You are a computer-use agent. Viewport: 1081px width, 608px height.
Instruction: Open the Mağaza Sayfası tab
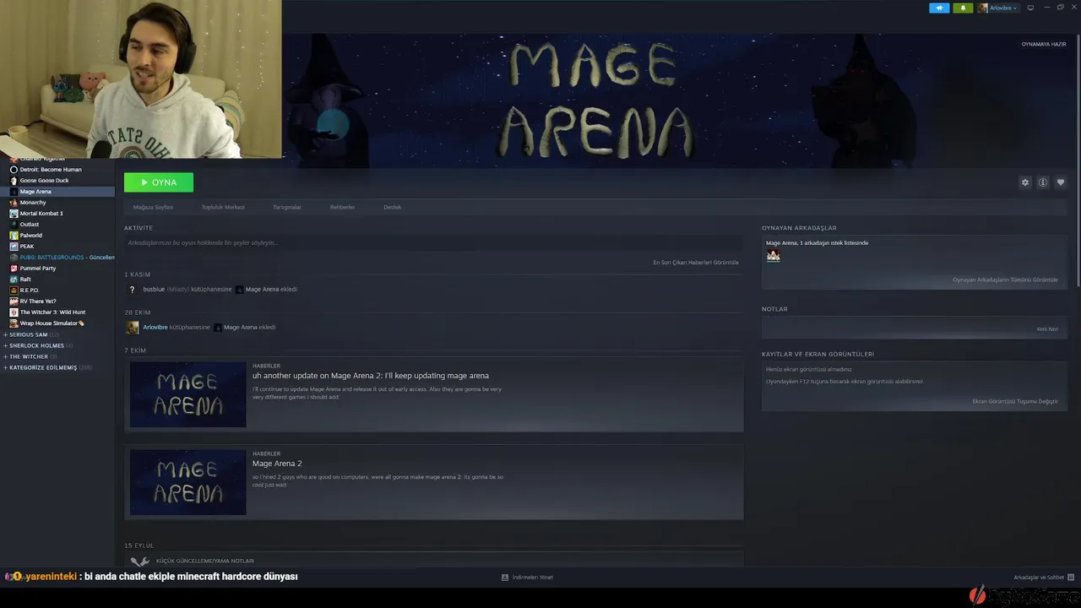pos(153,207)
